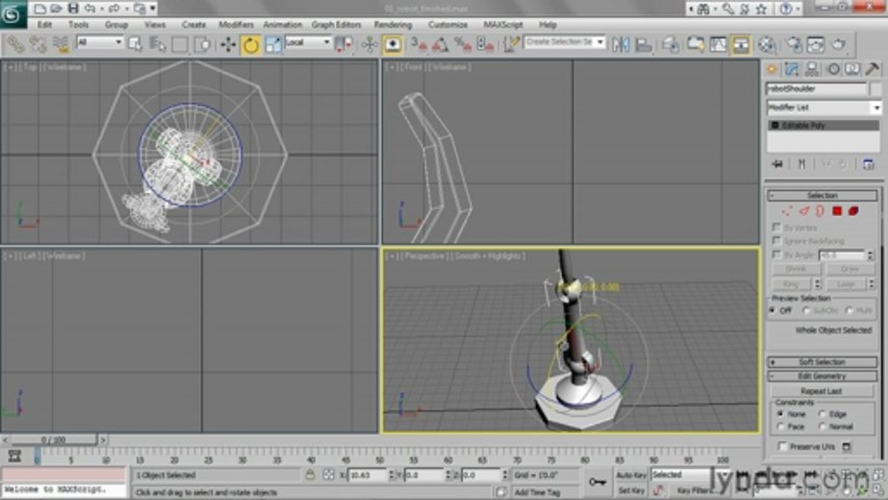Open the Render Setup dialog
This screenshot has height=500, width=888.
point(793,44)
